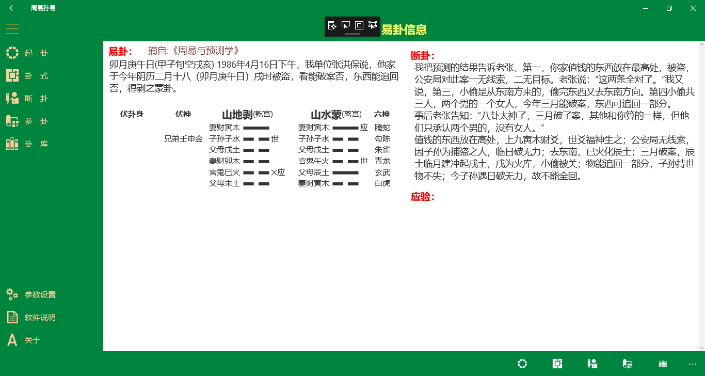
Task: Click the 伏卦身 column header
Action: pyautogui.click(x=132, y=114)
